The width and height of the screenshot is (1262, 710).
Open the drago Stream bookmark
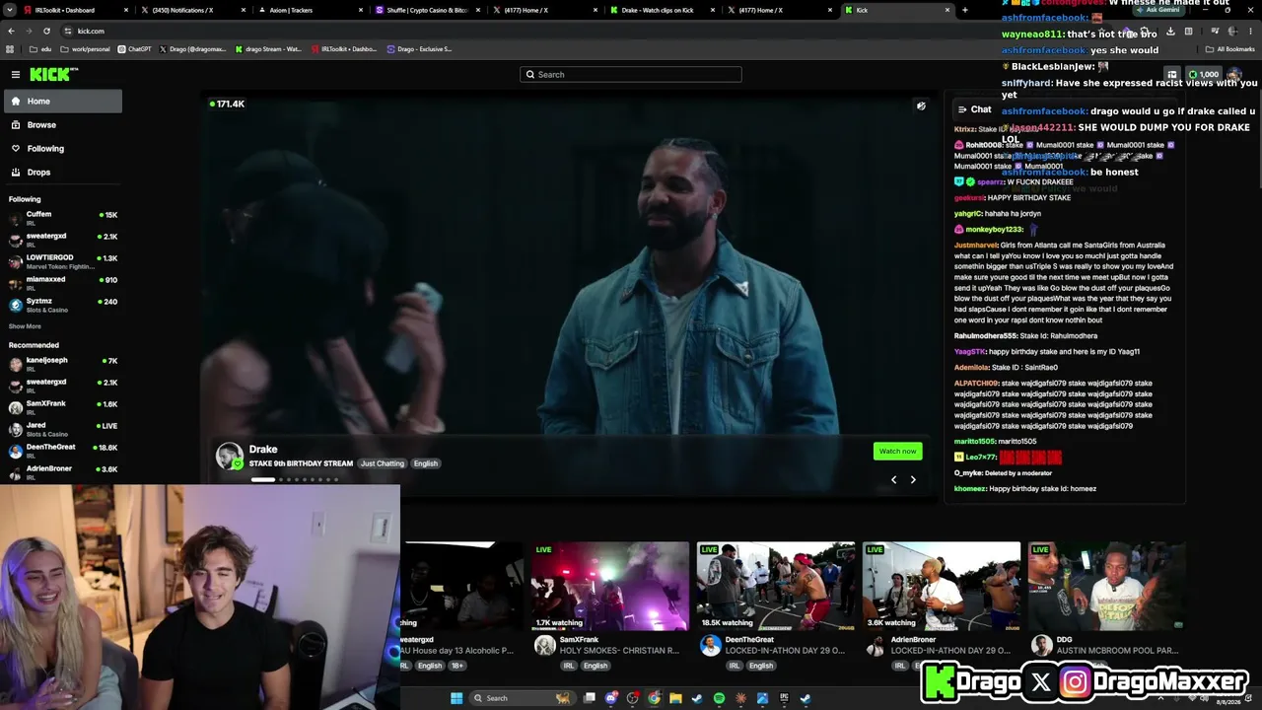tap(268, 48)
